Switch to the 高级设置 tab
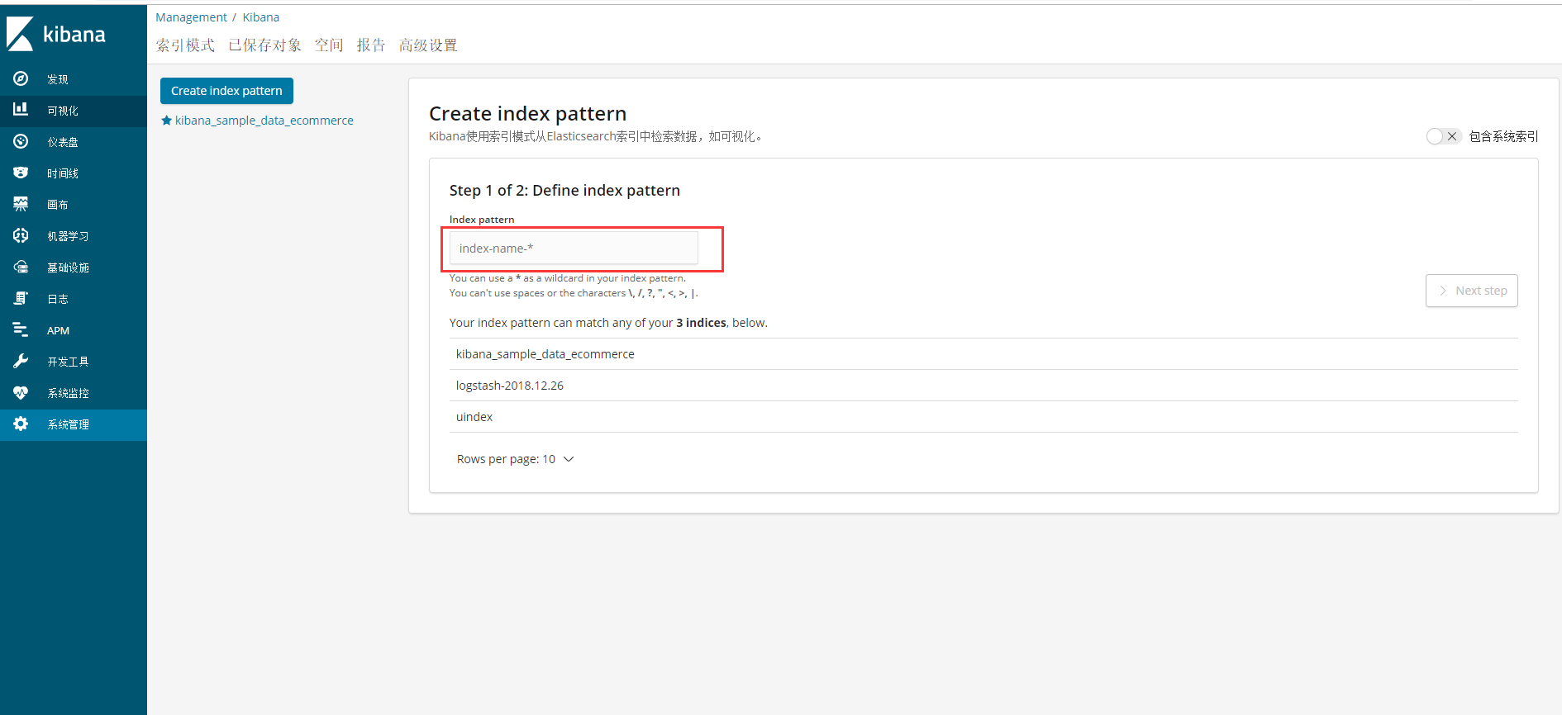Viewport: 1562px width, 715px height. tap(428, 45)
